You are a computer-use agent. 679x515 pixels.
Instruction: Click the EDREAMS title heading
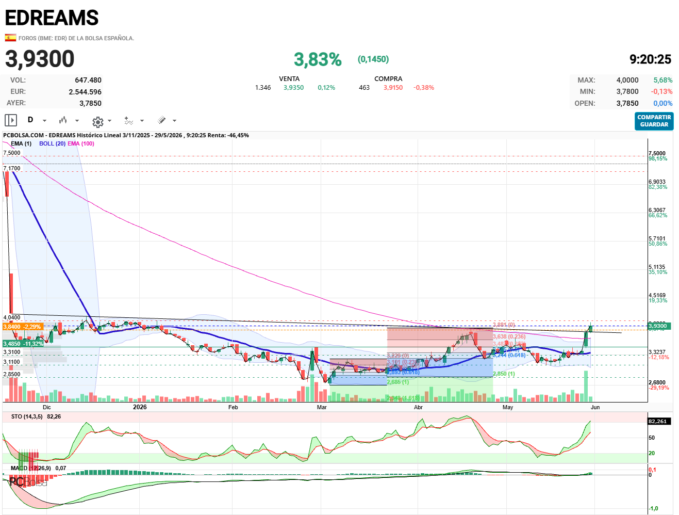coord(52,18)
